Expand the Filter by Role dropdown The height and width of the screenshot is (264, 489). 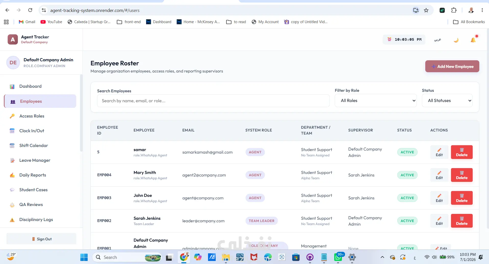[x=376, y=100]
